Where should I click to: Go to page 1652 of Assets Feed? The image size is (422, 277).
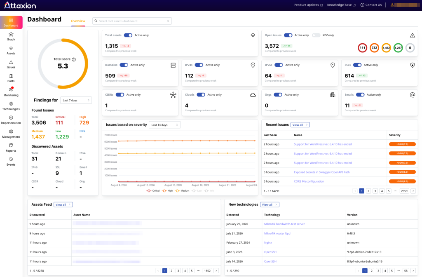[207, 271]
